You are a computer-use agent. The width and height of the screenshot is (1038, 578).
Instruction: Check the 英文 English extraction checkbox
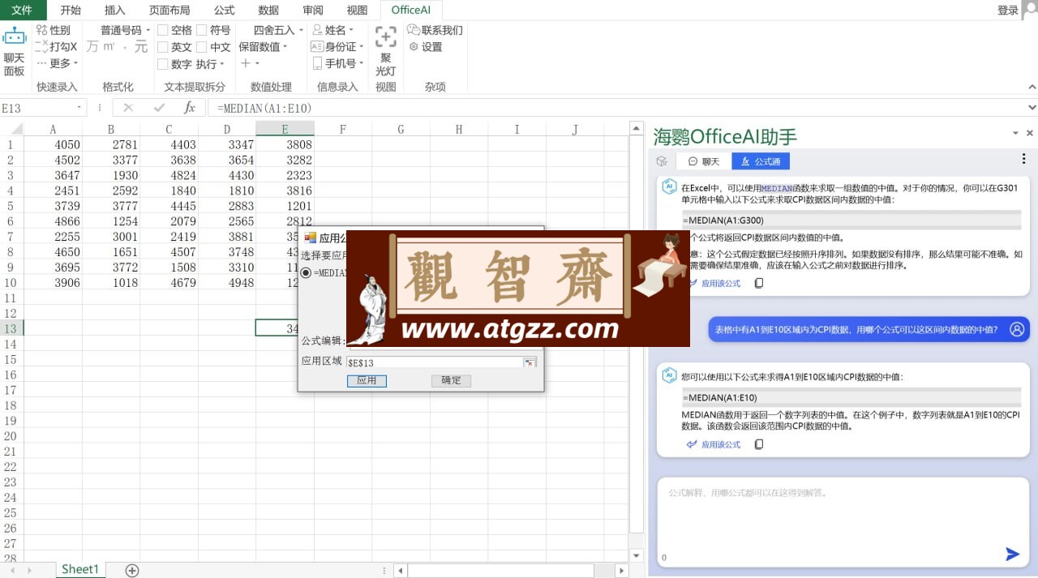tap(163, 47)
